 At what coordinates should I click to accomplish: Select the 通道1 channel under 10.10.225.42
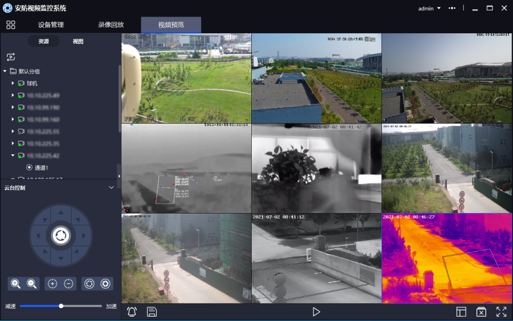point(40,167)
